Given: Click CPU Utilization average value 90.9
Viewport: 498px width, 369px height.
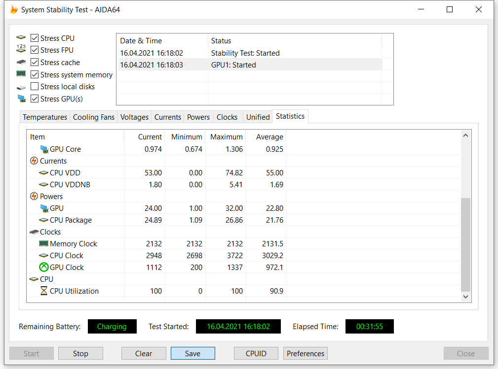Looking at the screenshot, I should [276, 291].
